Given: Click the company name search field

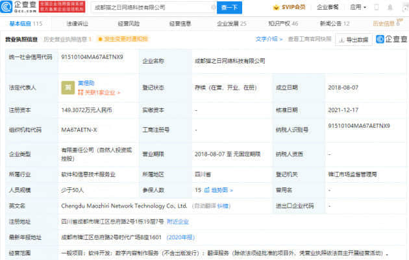Looking at the screenshot, I should point(153,8).
